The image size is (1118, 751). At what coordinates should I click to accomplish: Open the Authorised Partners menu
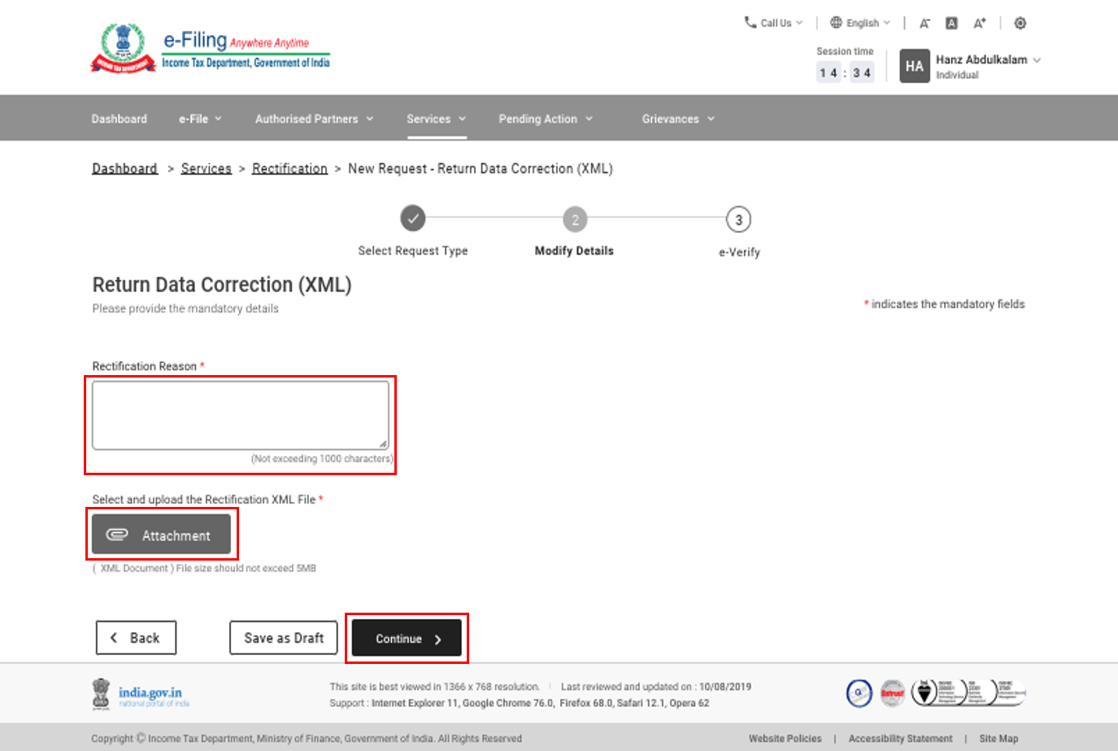314,119
